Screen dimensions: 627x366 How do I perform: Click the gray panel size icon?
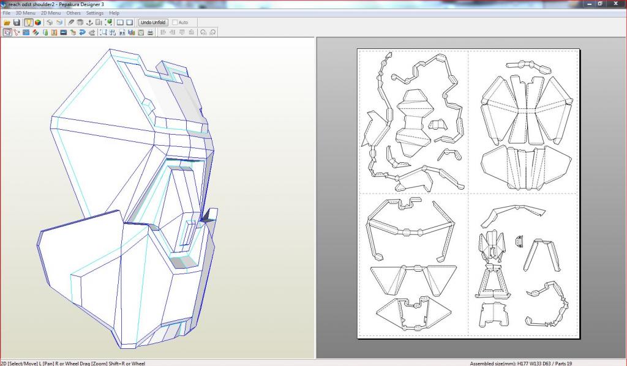99,23
